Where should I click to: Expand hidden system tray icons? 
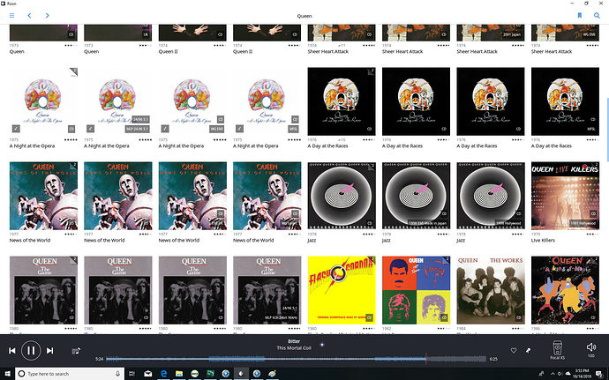553,374
